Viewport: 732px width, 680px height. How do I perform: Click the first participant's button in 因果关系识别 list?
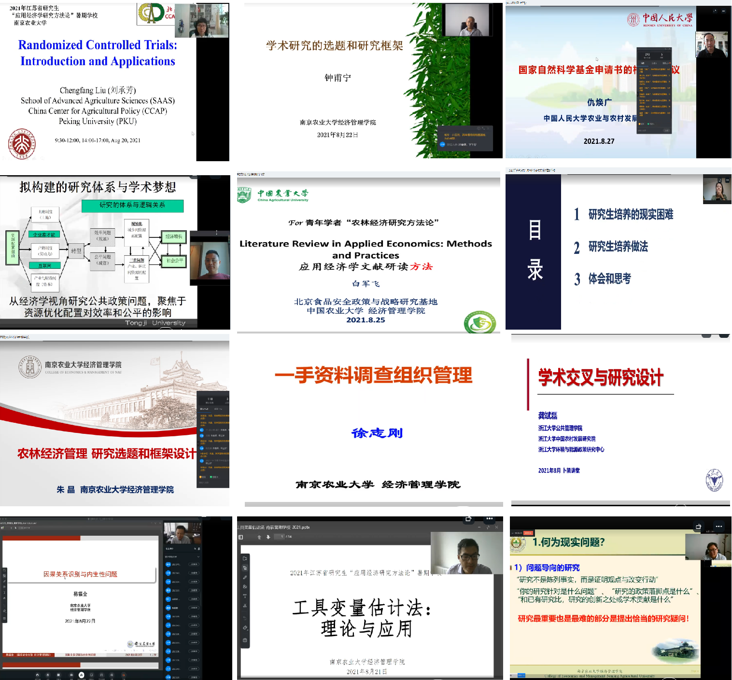[x=194, y=564]
